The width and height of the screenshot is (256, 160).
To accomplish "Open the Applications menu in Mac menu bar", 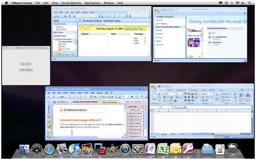I will [x=92, y=3].
